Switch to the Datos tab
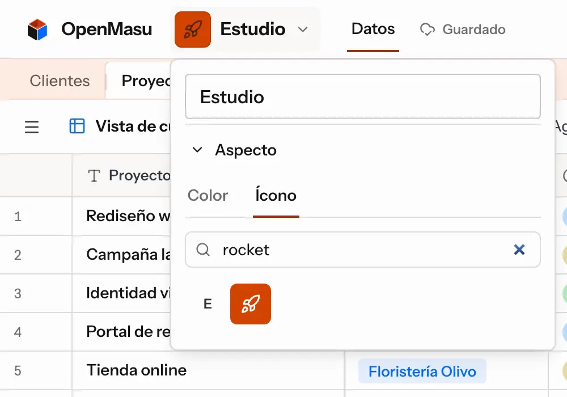This screenshot has width=567, height=397. point(373,29)
